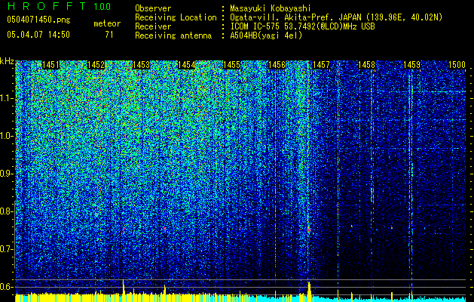Click the 1451 time marker label
The height and width of the screenshot is (302, 474).
click(50, 65)
